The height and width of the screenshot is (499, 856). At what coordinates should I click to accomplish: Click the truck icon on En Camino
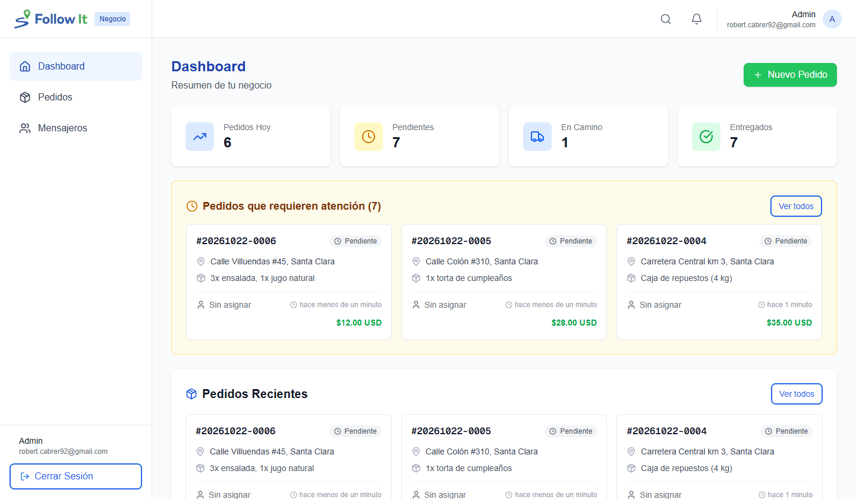537,137
